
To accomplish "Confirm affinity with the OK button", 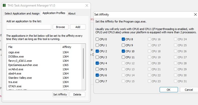I will pyautogui.click(x=169, y=90).
